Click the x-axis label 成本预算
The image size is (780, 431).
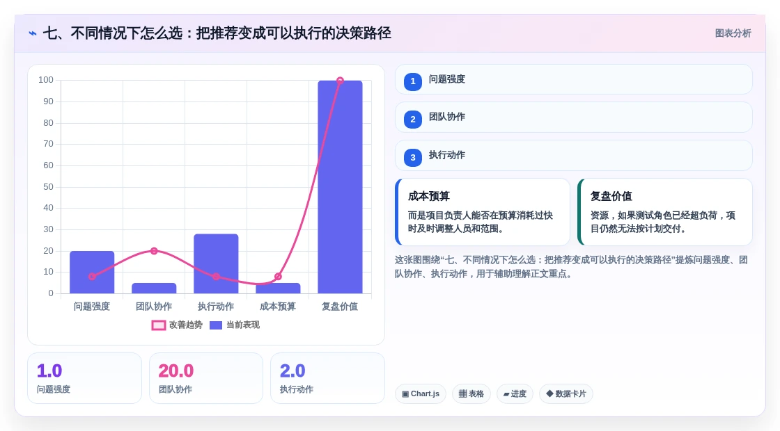278,307
